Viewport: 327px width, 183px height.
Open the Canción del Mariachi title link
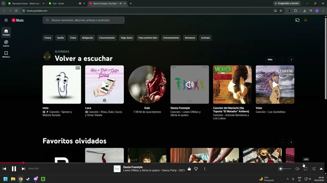coord(231,110)
